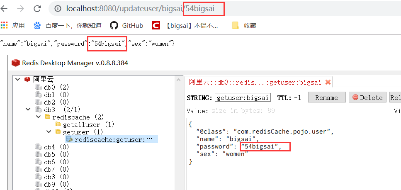Click the Rename button

click(x=327, y=97)
